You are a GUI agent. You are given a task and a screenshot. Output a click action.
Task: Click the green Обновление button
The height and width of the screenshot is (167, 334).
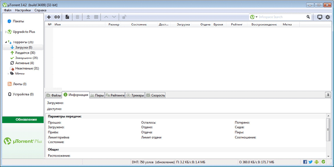23,120
